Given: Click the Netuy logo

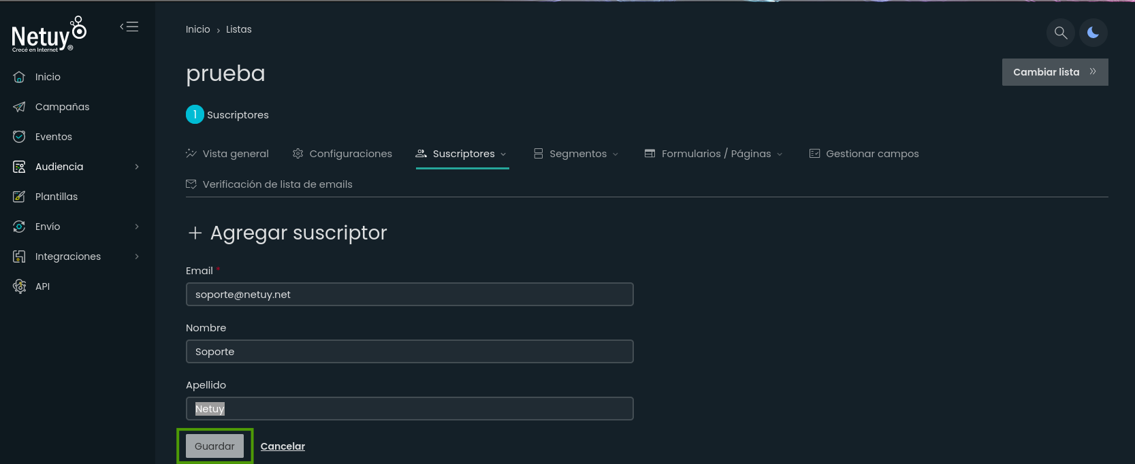Looking at the screenshot, I should (49, 34).
